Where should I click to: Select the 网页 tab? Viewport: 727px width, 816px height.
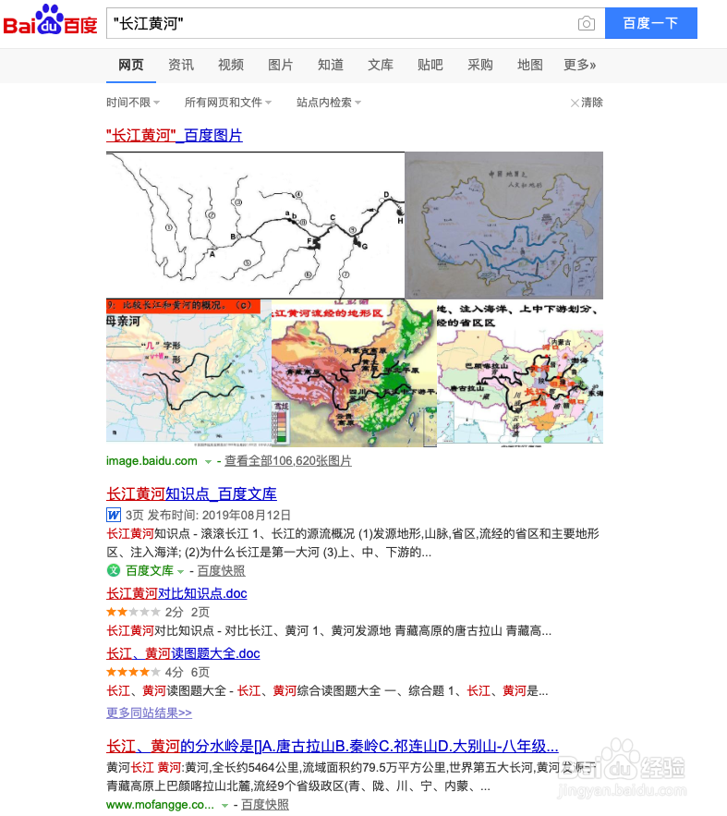click(130, 65)
